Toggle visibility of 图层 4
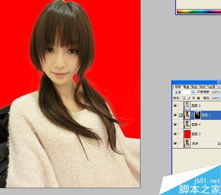 (x=175, y=125)
